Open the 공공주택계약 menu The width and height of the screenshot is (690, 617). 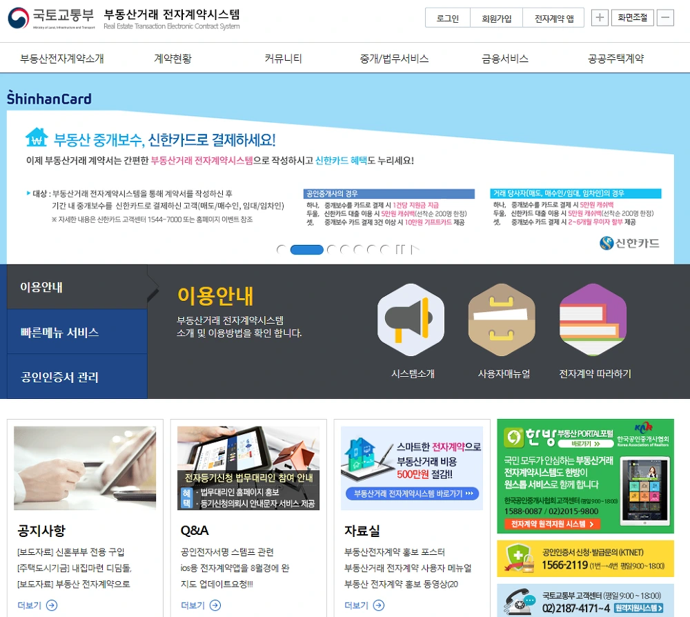click(616, 59)
